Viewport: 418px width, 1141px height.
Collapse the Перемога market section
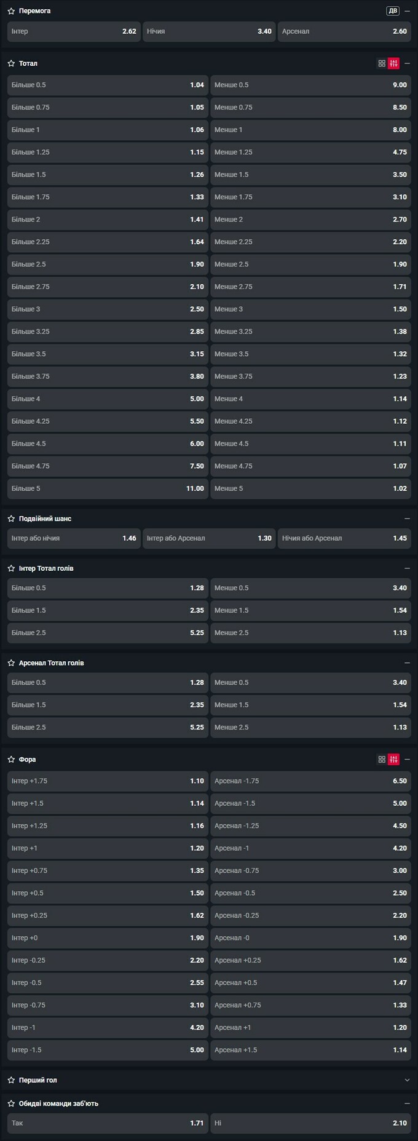coord(407,11)
